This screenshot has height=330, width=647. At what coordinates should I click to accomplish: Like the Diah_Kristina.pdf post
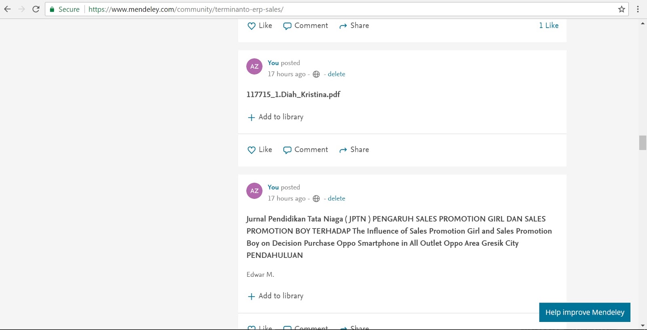pos(260,150)
